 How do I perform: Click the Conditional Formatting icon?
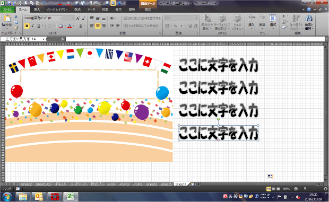206,22
